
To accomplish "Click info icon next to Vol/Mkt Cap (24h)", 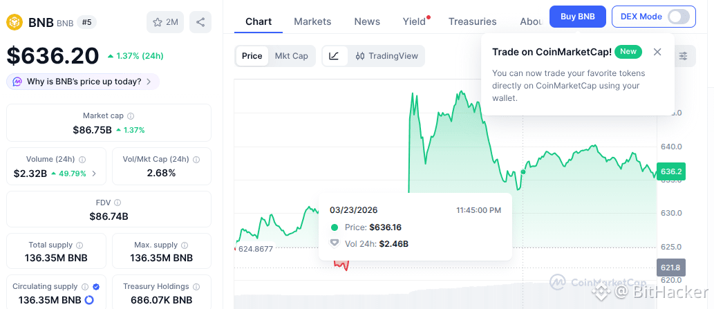I will point(196,159).
